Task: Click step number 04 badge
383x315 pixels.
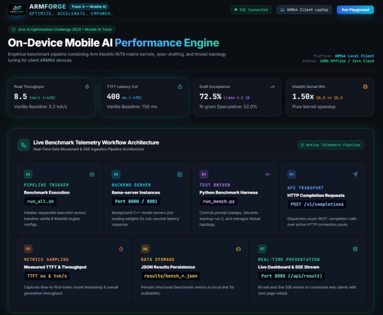Action: 292,174
